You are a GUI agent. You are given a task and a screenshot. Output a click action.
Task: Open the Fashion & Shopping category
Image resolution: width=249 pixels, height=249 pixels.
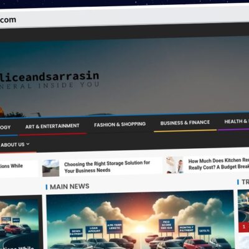[120, 125]
